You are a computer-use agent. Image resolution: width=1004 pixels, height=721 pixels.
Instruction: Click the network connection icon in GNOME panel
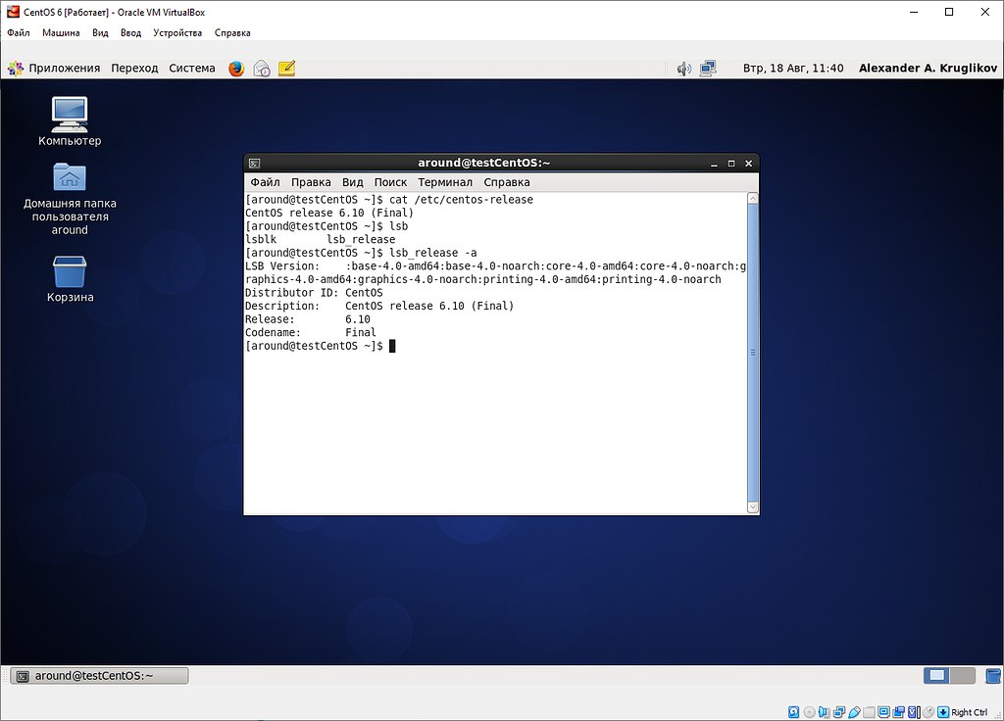coord(708,69)
